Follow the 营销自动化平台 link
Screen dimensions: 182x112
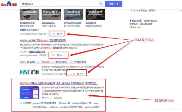click(x=27, y=23)
